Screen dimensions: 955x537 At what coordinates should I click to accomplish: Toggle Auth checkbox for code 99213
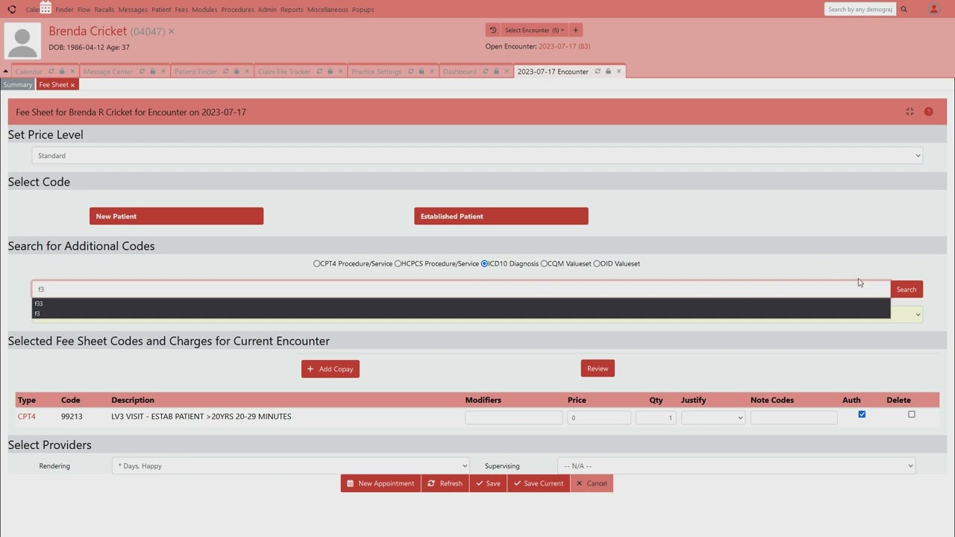tap(862, 415)
